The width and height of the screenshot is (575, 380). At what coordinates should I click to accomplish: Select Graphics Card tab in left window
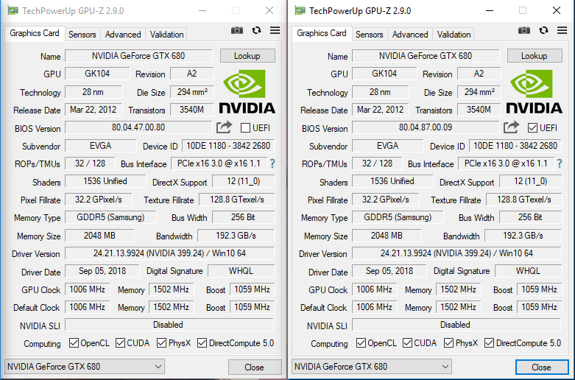35,33
